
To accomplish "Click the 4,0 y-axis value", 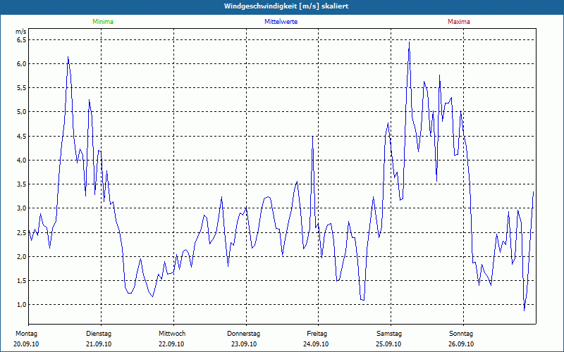I will (x=22, y=161).
